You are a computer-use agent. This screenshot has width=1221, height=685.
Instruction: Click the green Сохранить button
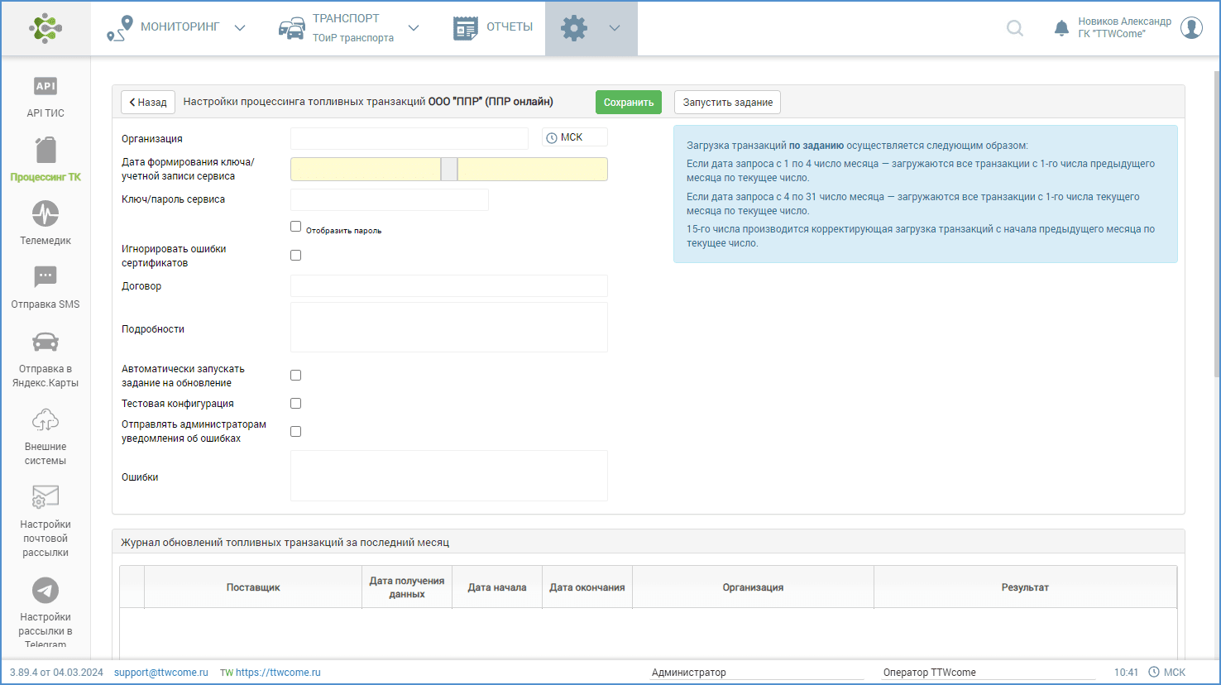pos(629,103)
